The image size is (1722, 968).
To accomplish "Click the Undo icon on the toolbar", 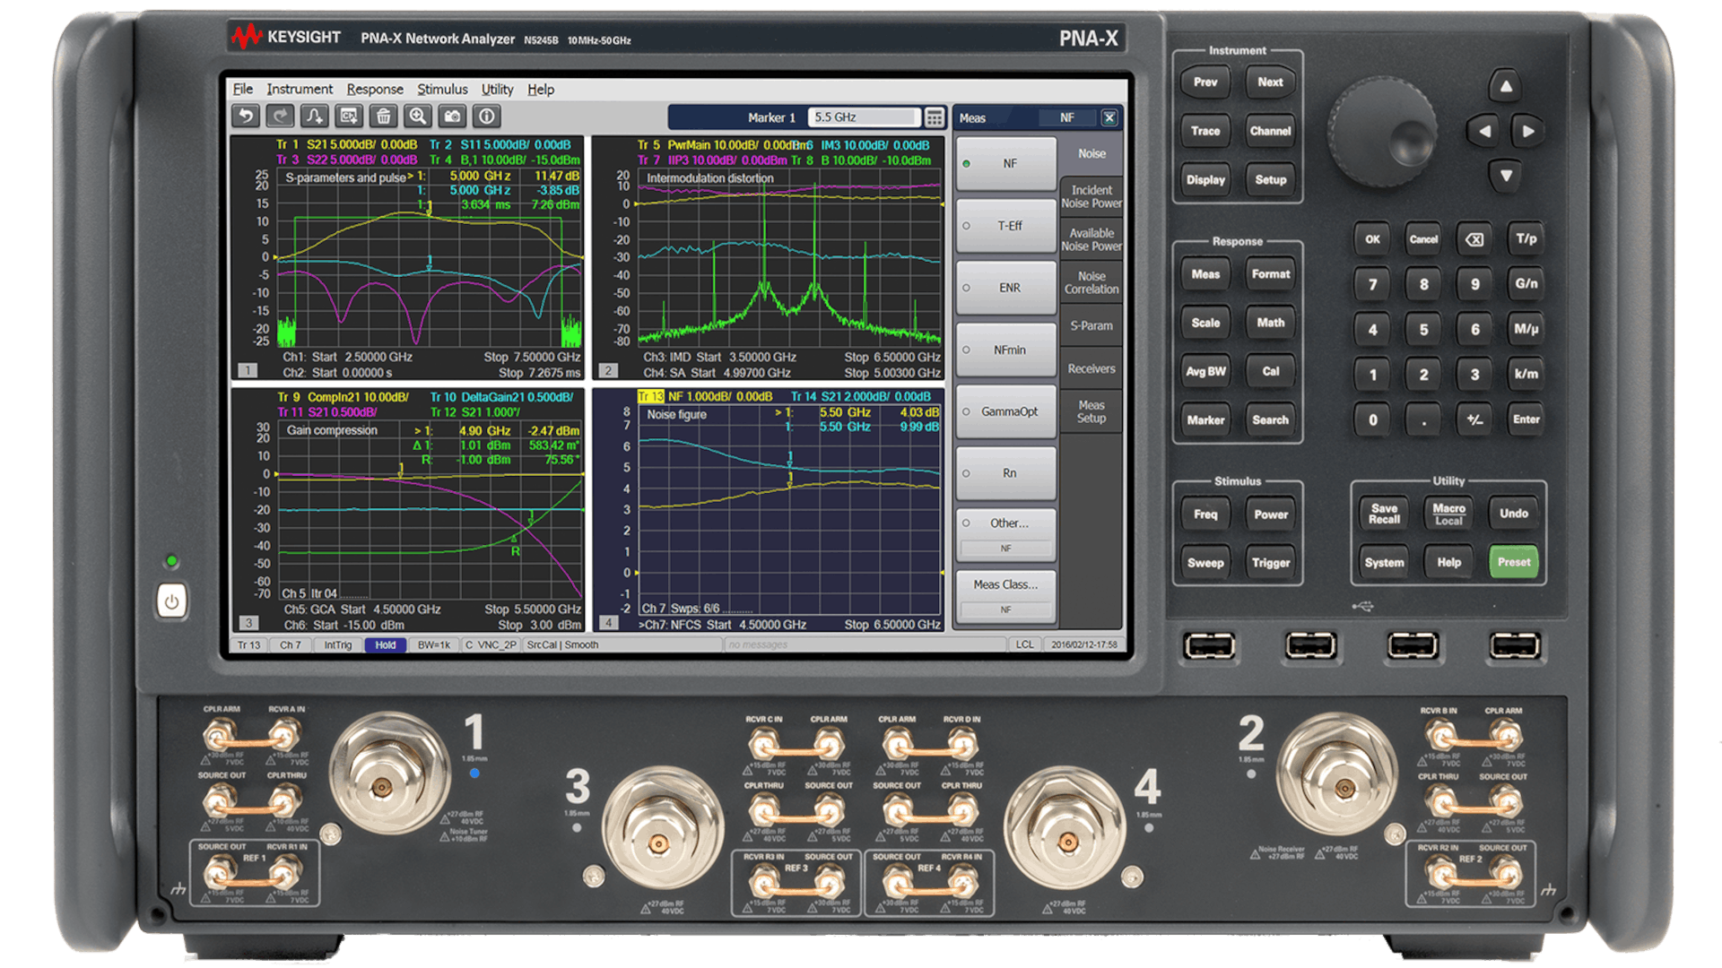I will point(245,117).
